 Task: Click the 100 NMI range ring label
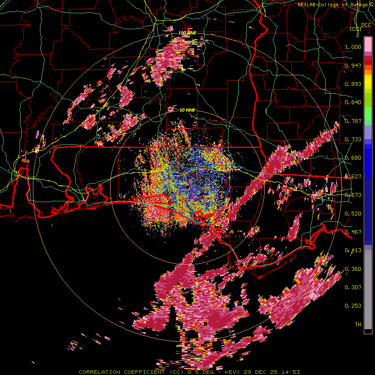187,33
